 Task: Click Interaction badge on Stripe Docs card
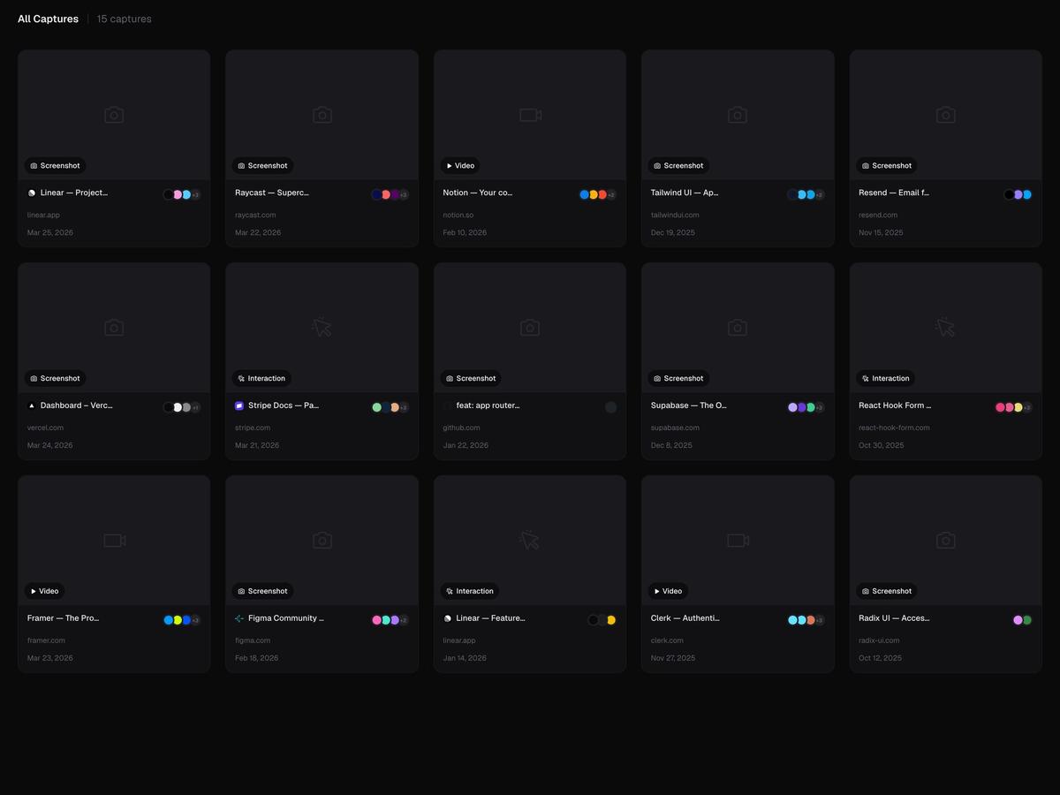[262, 378]
